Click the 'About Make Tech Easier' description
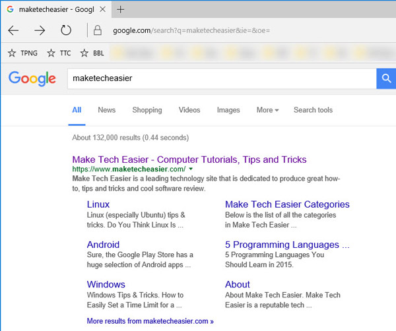 pos(282,300)
